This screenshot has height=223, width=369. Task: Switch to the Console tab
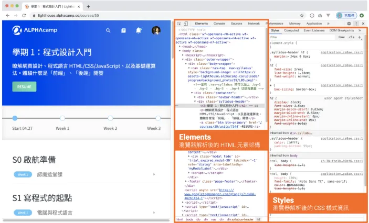point(219,24)
